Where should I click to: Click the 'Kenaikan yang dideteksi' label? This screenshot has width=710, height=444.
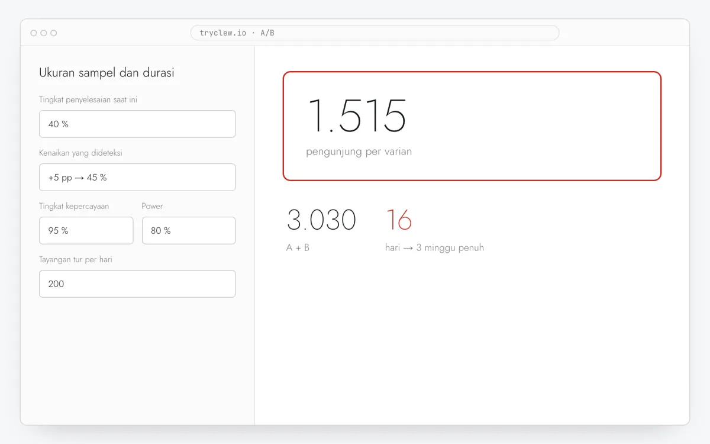[80, 153]
